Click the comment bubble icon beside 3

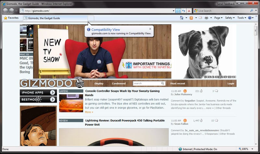(x=216, y=91)
